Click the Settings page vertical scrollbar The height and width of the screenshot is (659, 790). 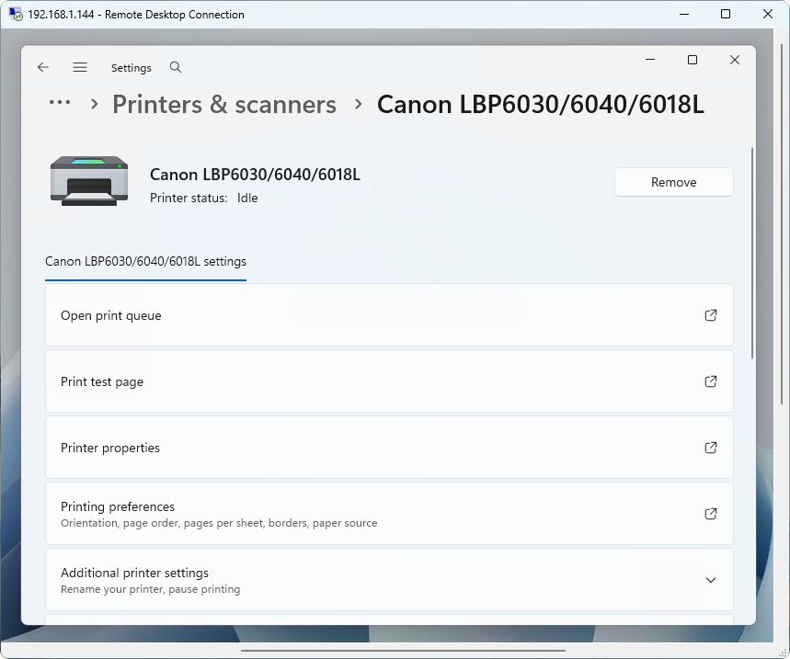[x=752, y=254]
